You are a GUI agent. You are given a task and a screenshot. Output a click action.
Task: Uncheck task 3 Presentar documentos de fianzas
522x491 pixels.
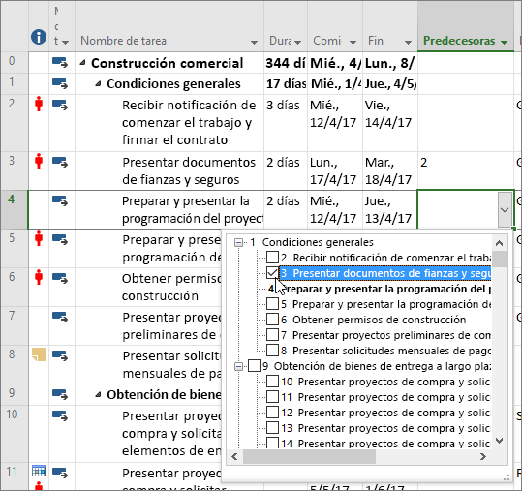point(272,273)
